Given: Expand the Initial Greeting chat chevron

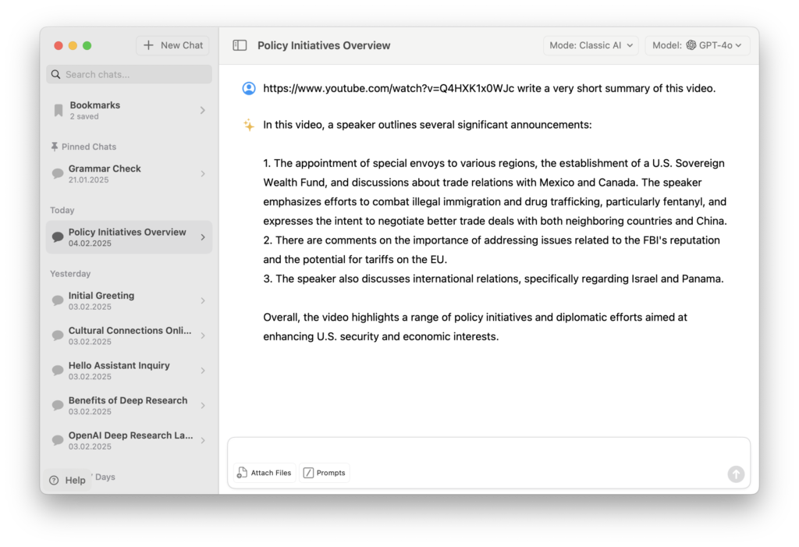Looking at the screenshot, I should (x=203, y=300).
